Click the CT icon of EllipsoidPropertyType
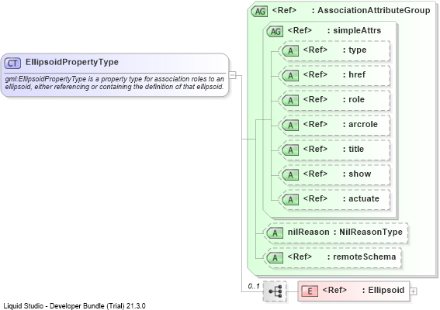440x310 pixels. [x=12, y=63]
